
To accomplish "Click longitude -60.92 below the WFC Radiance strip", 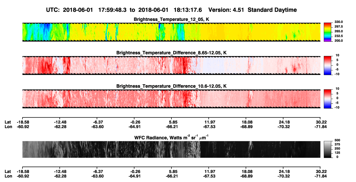I will 23,176.
